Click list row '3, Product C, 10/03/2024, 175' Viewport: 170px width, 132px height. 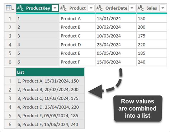(x=50, y=98)
